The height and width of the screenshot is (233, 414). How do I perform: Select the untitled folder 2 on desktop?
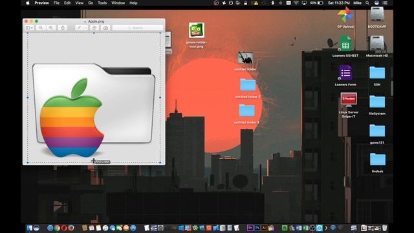248,85
